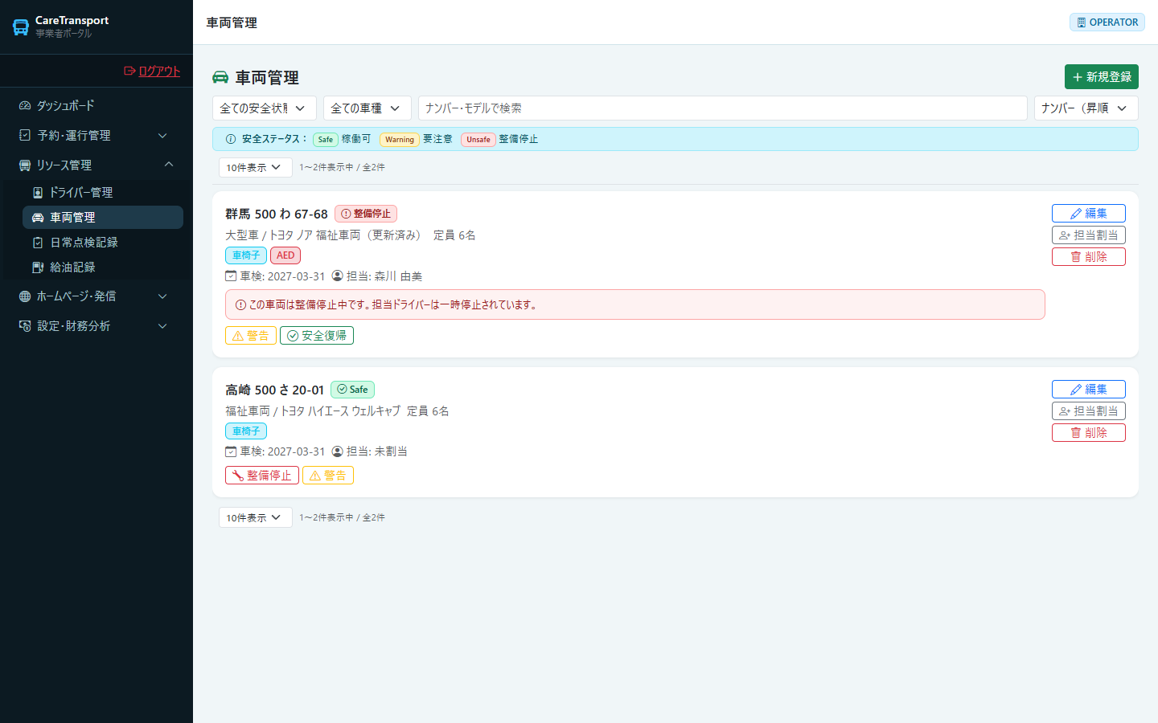1158x723 pixels.
Task: Delete vehicle 高崎 500 さ 20-01
Action: click(x=1089, y=432)
